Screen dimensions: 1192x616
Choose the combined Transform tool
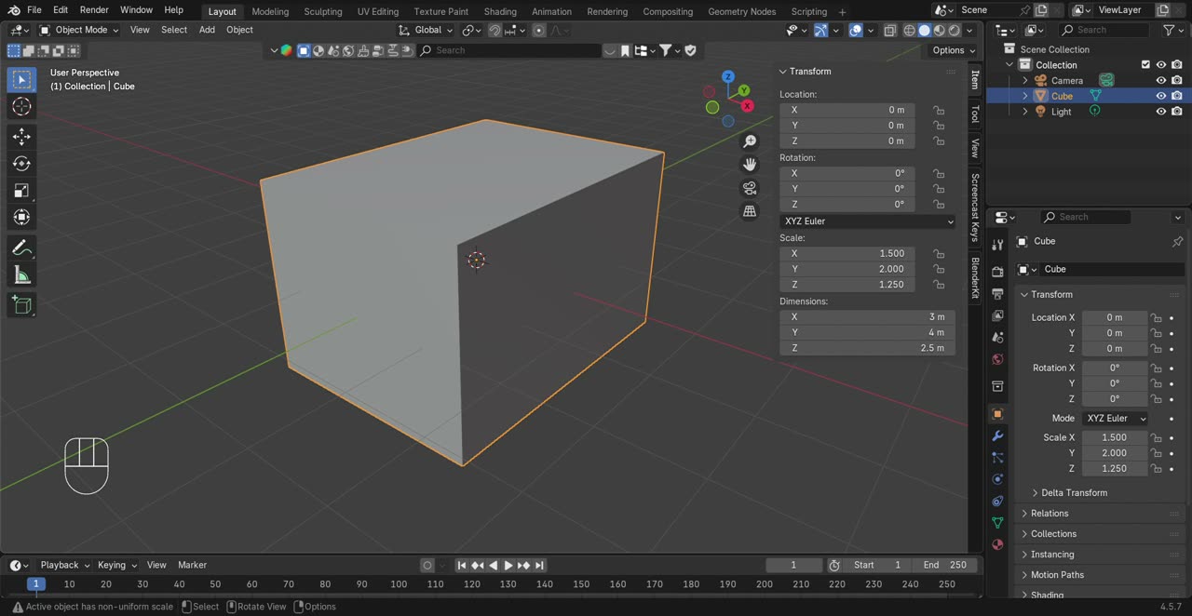click(x=21, y=218)
